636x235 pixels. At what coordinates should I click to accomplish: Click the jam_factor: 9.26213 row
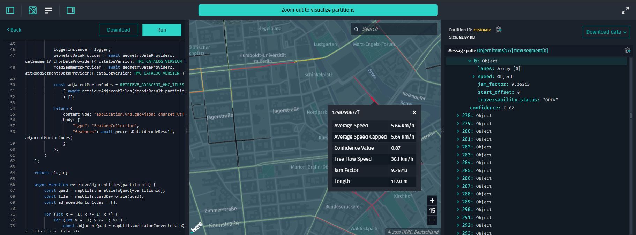tap(503, 84)
